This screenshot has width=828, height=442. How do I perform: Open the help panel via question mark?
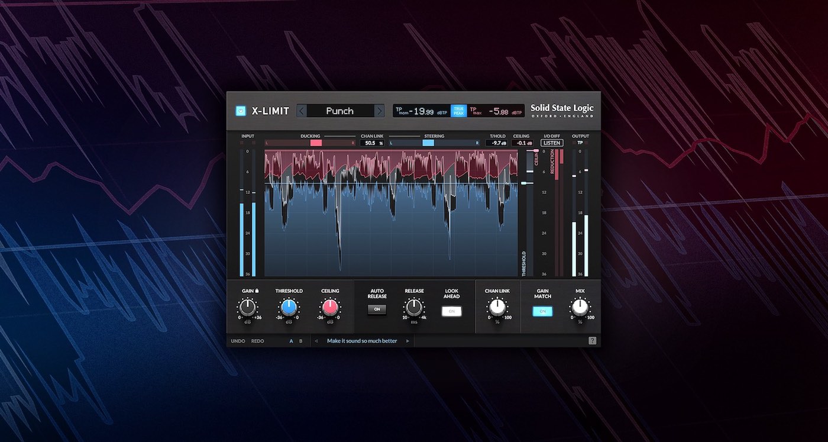593,341
